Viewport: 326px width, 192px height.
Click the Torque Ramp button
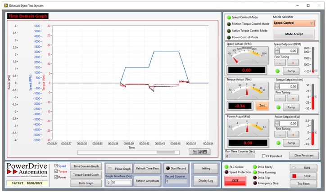pos(291,107)
